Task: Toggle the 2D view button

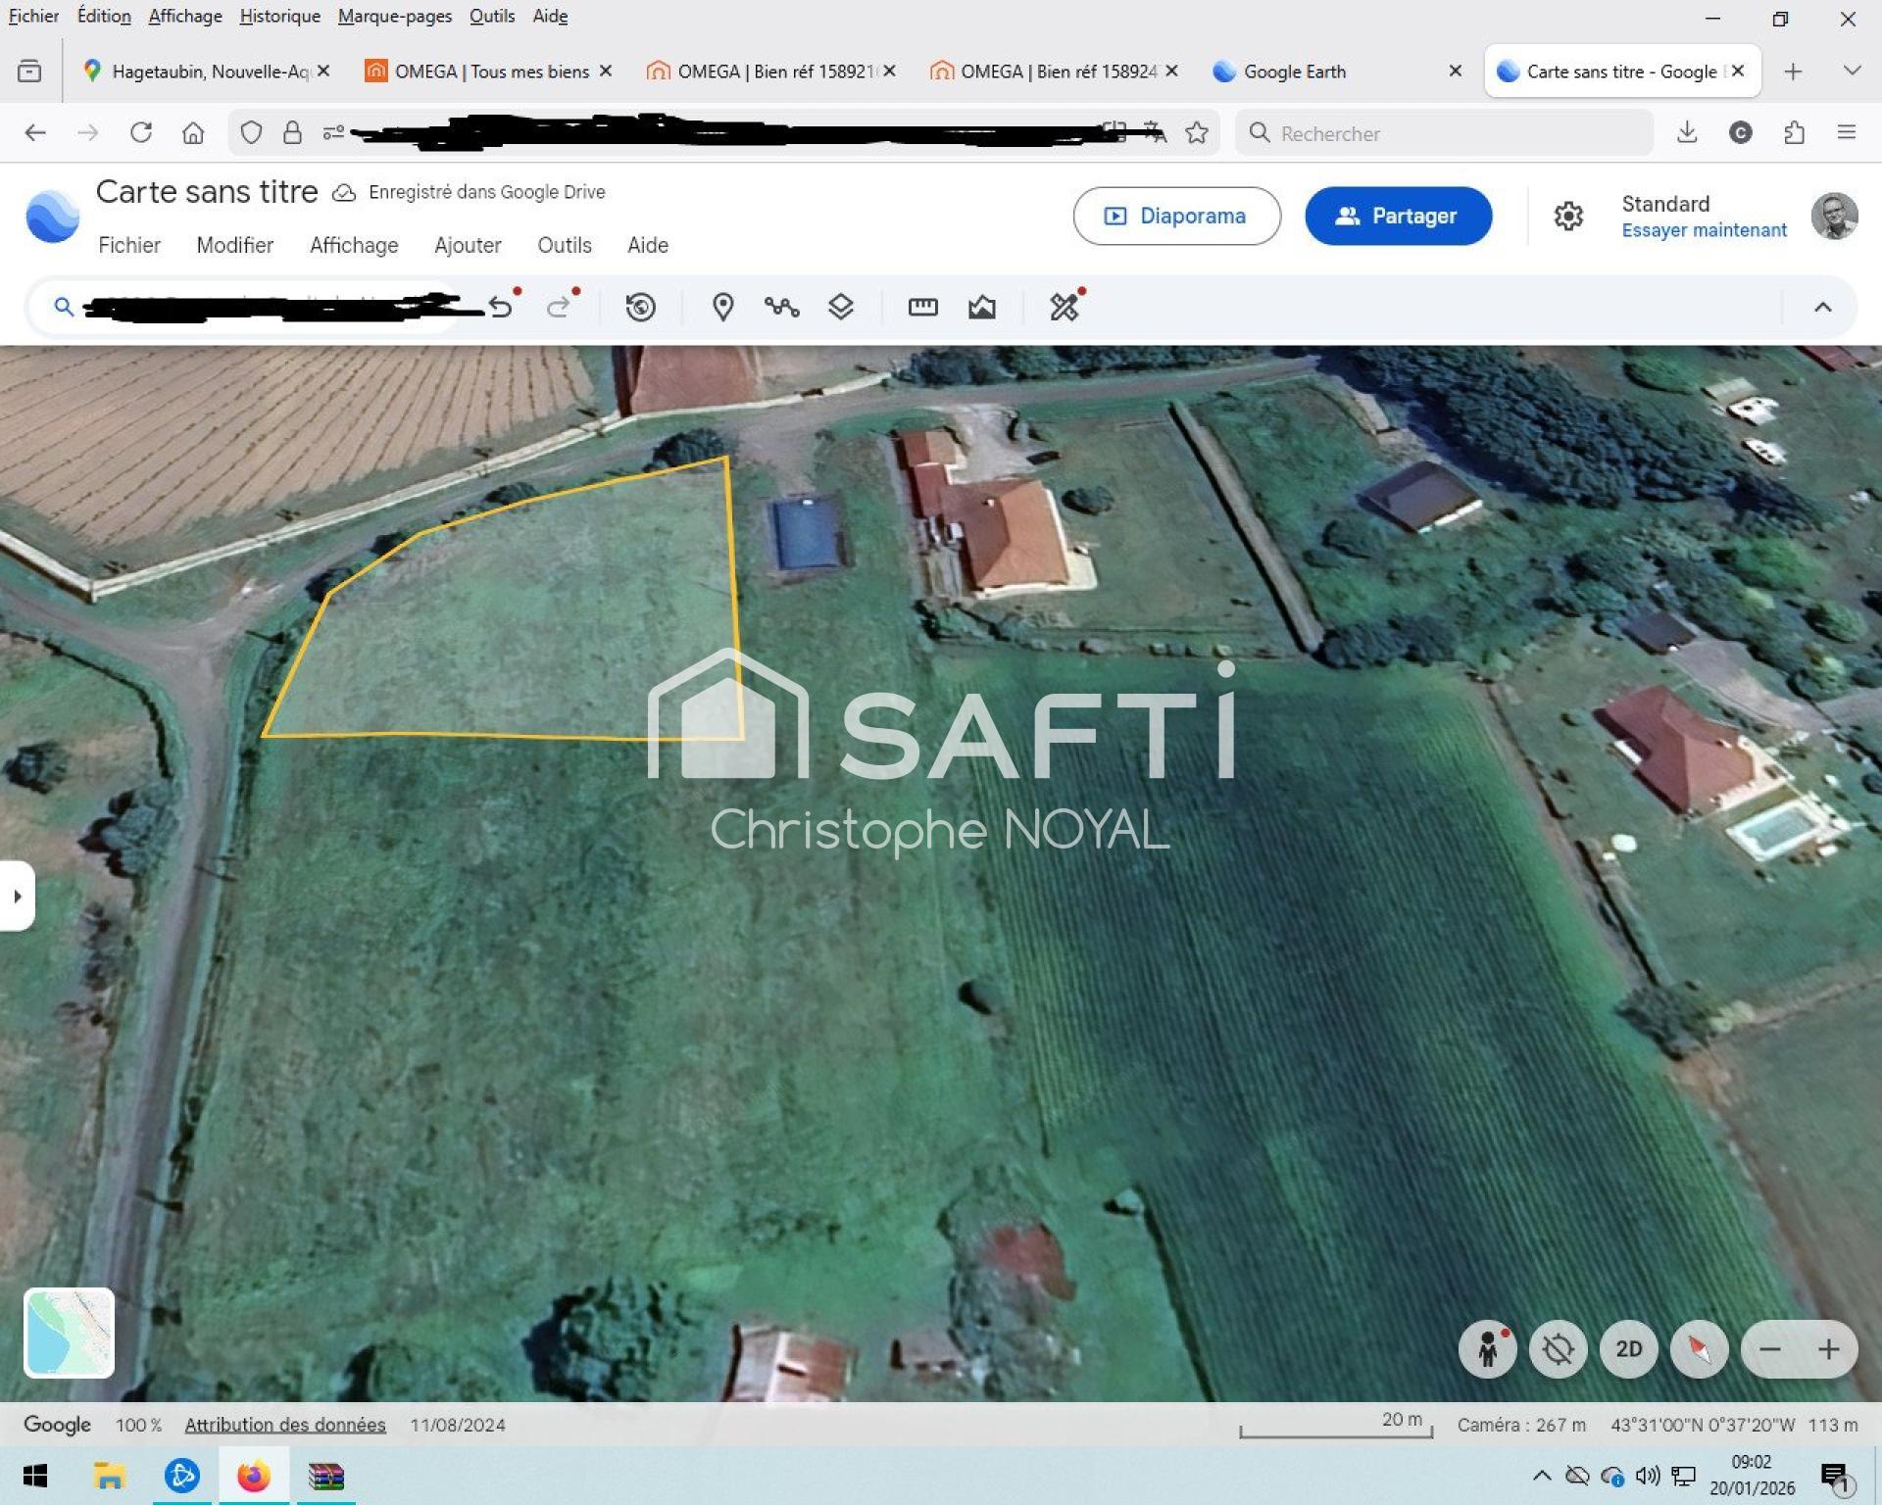Action: (x=1628, y=1349)
